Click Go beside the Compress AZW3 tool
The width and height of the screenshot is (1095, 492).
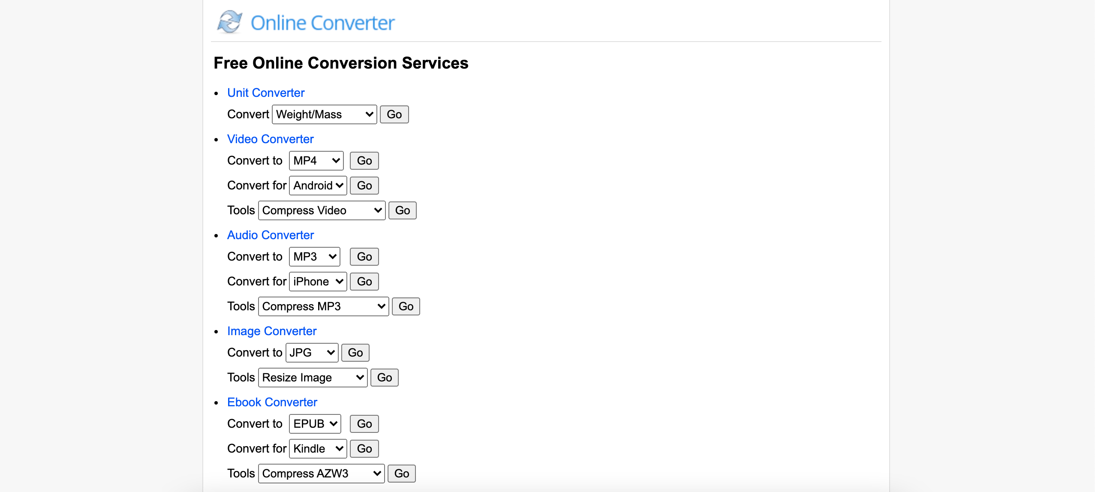(x=401, y=473)
